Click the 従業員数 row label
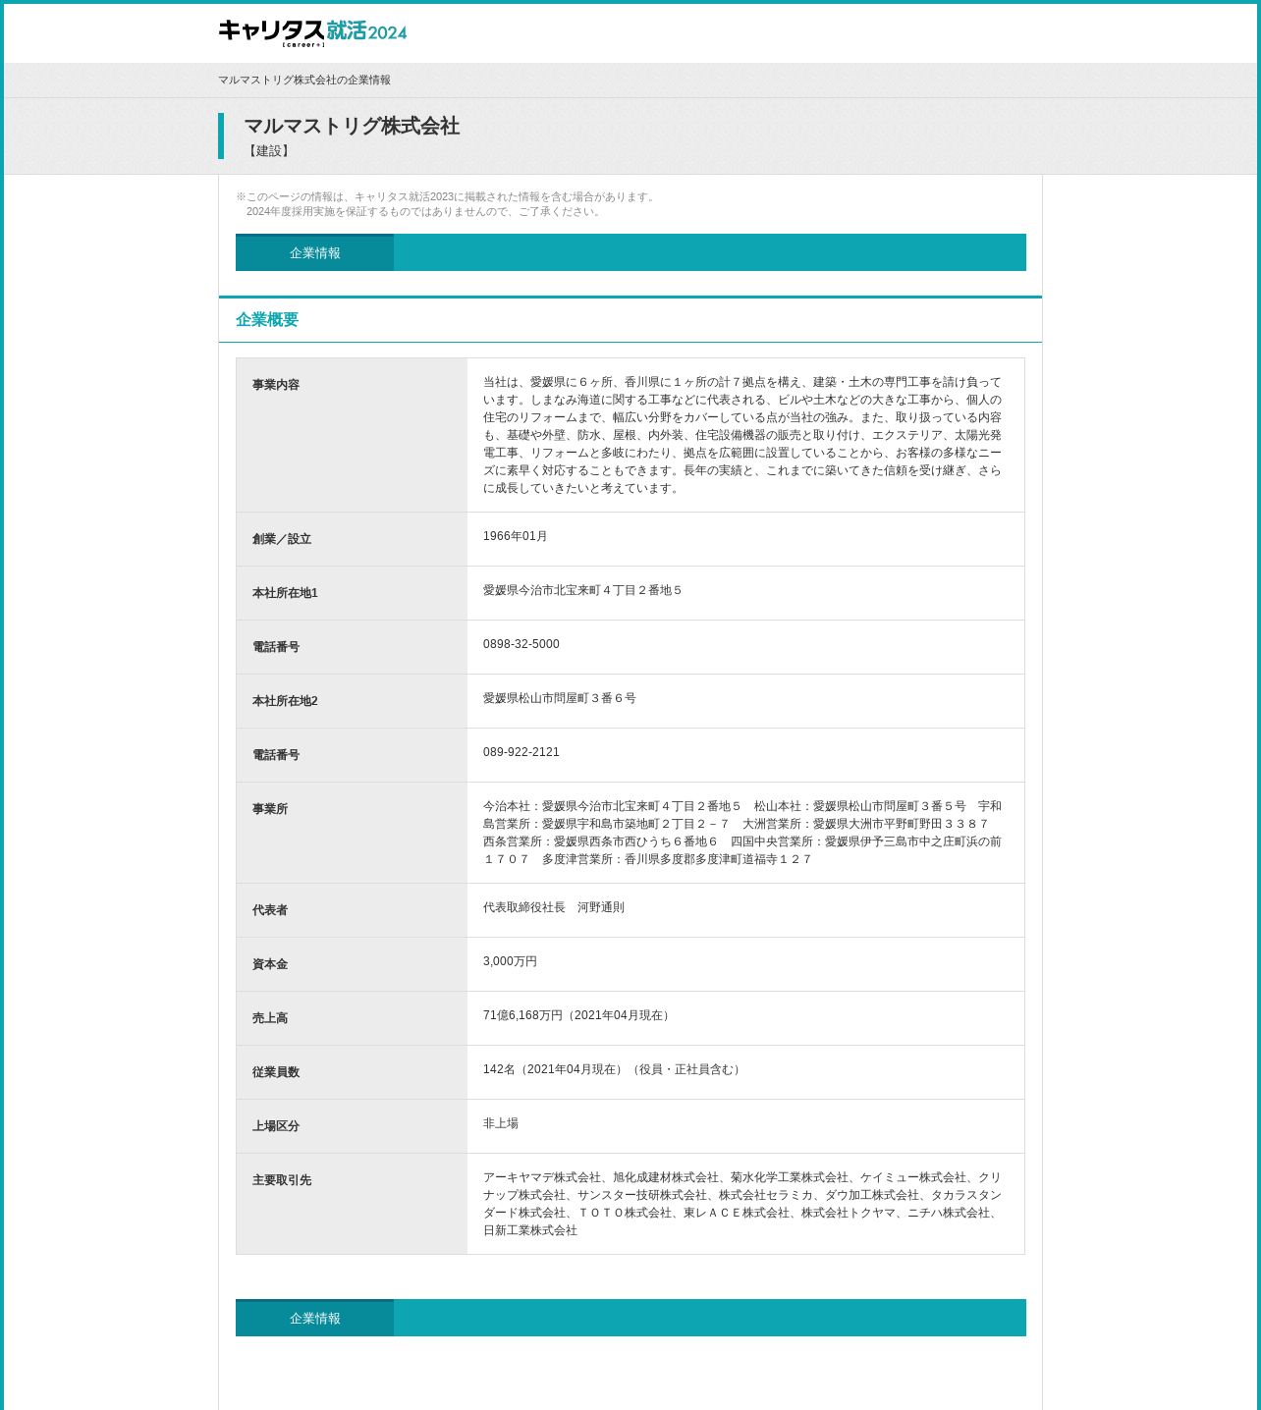The height and width of the screenshot is (1410, 1261). 276,1072
